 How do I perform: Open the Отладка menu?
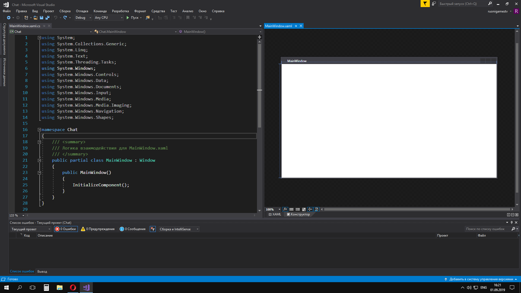pyautogui.click(x=82, y=11)
